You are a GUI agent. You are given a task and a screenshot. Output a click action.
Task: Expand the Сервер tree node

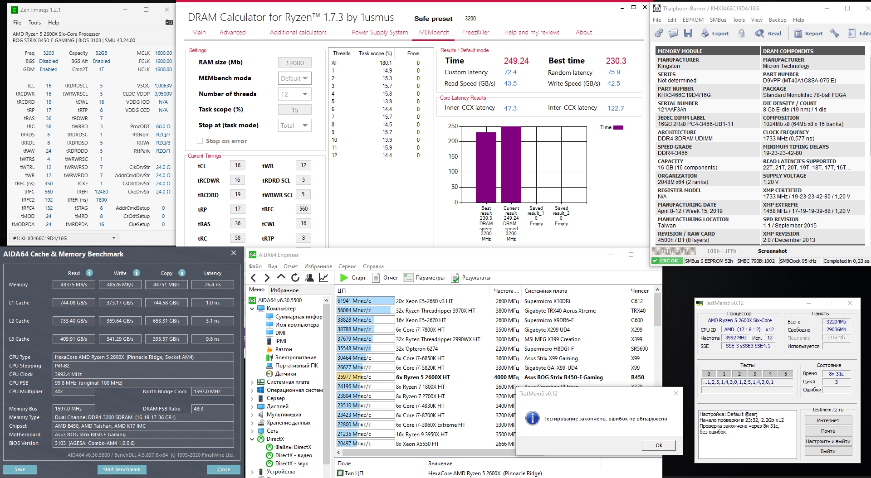click(x=252, y=398)
